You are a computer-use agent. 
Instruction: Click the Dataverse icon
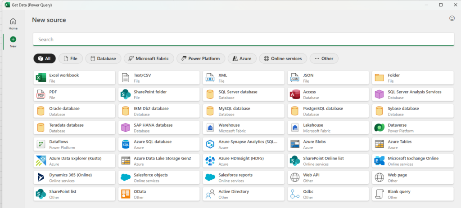pos(379,128)
